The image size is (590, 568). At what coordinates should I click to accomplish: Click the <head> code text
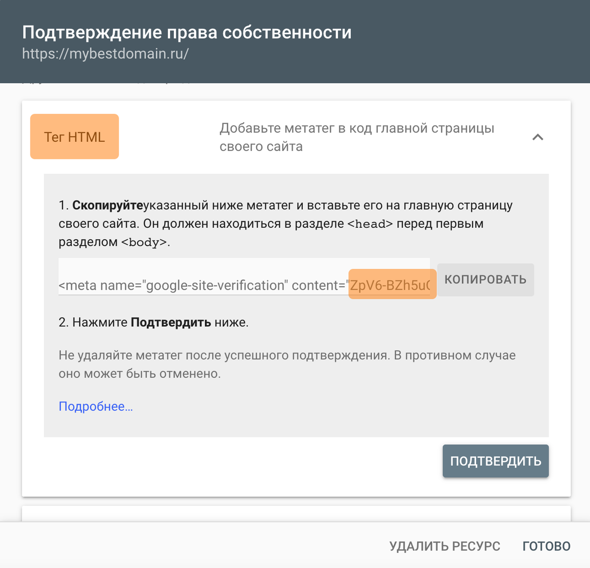point(370,224)
